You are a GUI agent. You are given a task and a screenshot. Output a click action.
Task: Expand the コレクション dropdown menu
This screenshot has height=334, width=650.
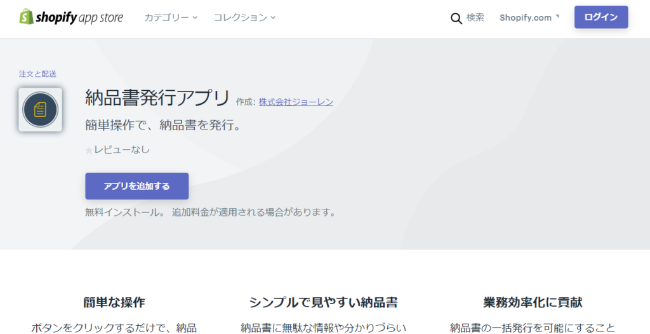click(x=244, y=17)
